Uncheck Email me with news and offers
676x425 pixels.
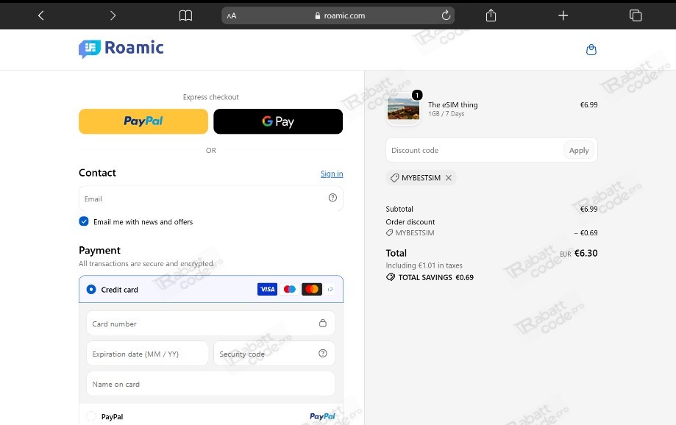84,221
